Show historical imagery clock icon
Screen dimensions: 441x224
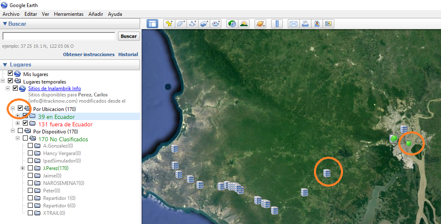pyautogui.click(x=232, y=24)
